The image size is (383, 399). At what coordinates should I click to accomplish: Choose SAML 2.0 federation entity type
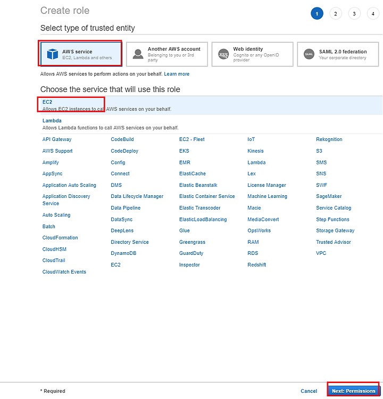click(x=338, y=54)
